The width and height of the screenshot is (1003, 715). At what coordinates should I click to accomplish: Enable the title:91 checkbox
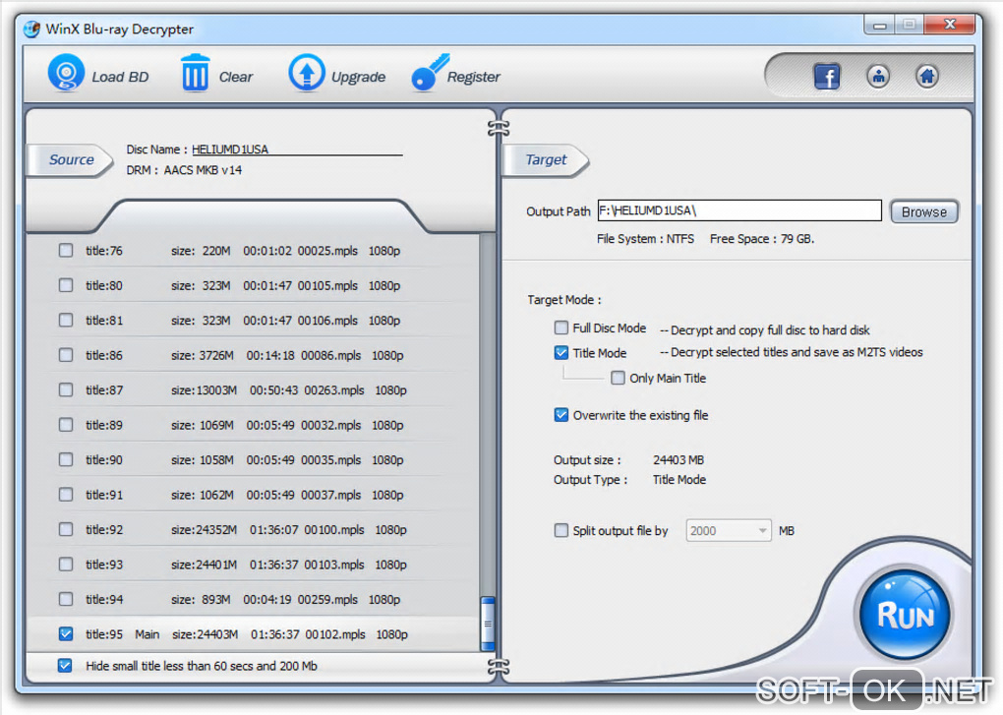point(66,494)
